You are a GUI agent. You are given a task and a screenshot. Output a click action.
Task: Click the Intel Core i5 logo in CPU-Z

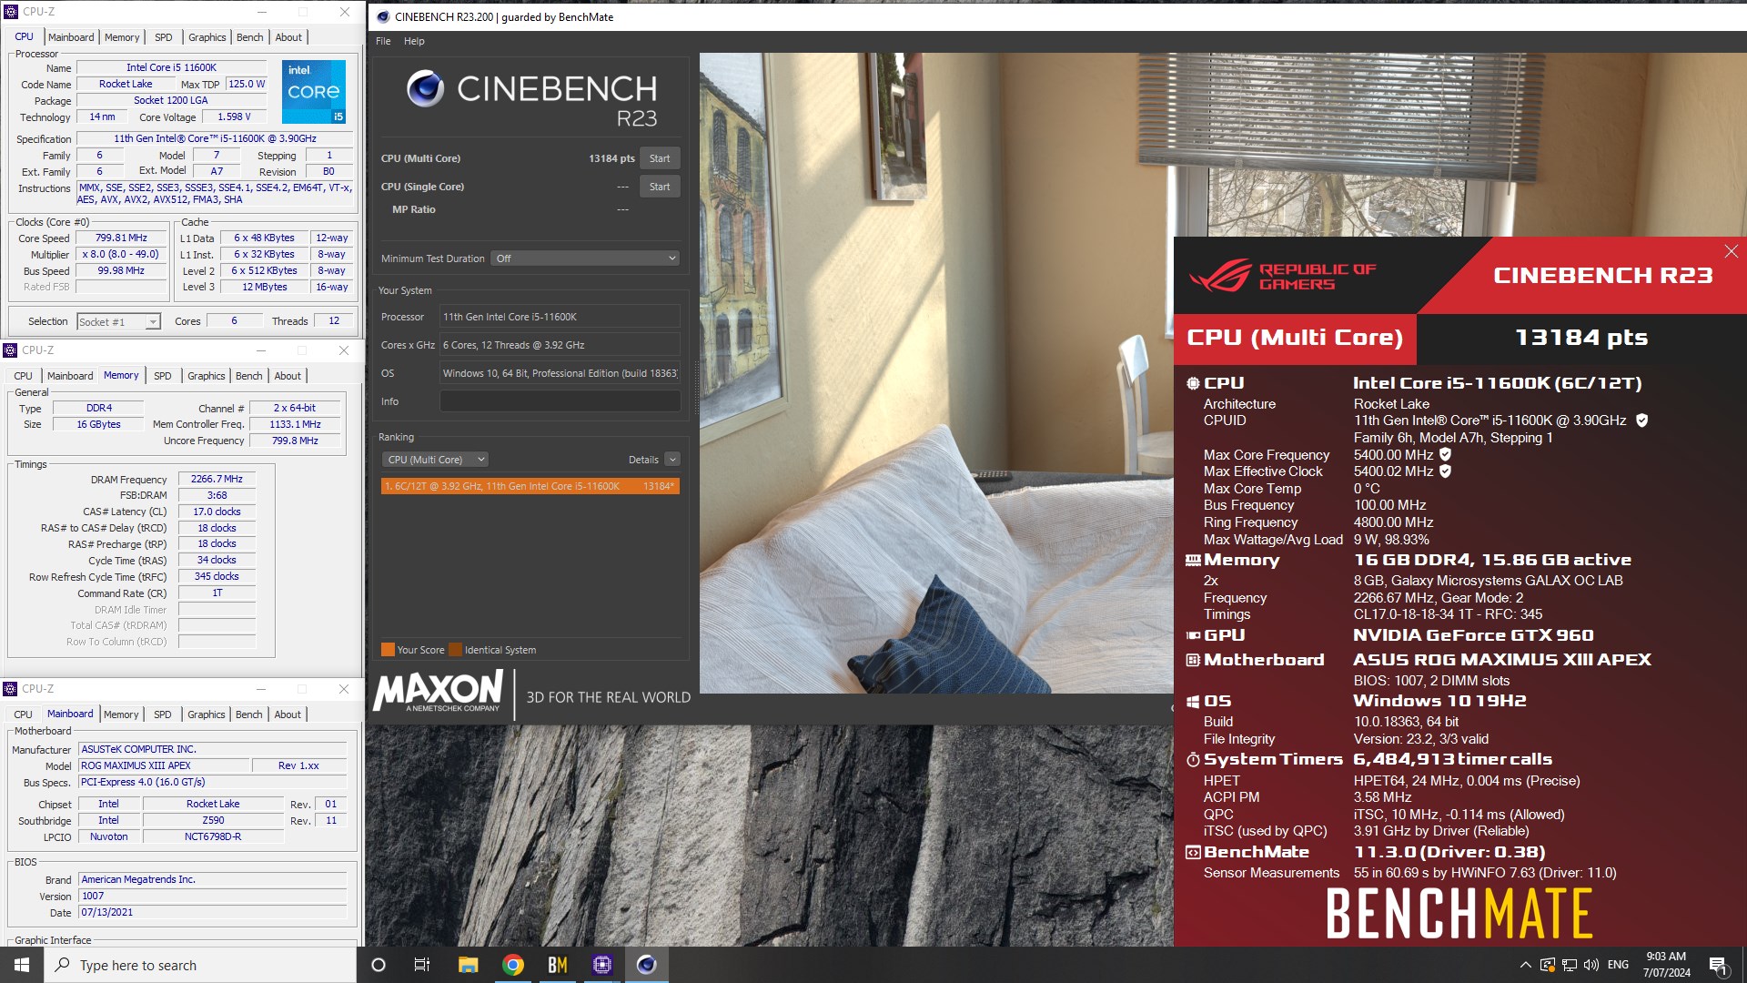(x=313, y=92)
